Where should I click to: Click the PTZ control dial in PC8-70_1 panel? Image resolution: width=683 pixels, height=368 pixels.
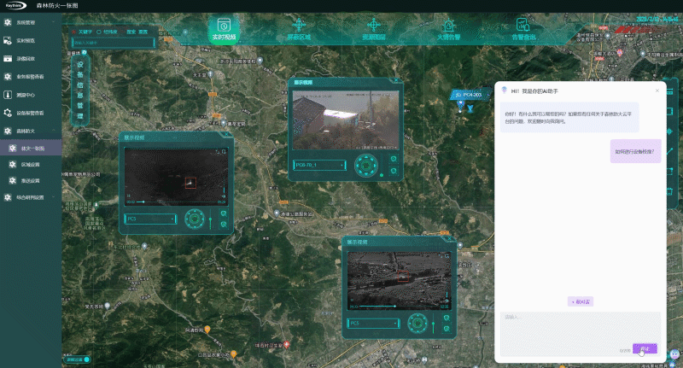[x=367, y=164]
